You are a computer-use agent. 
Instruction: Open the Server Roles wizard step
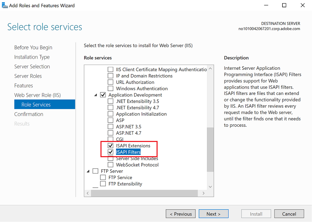(x=28, y=76)
